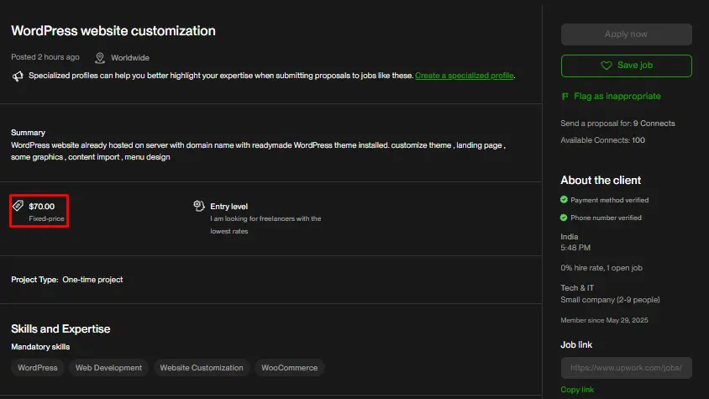This screenshot has height=399, width=709.
Task: Click the job title WordPress website customization
Action: (113, 31)
